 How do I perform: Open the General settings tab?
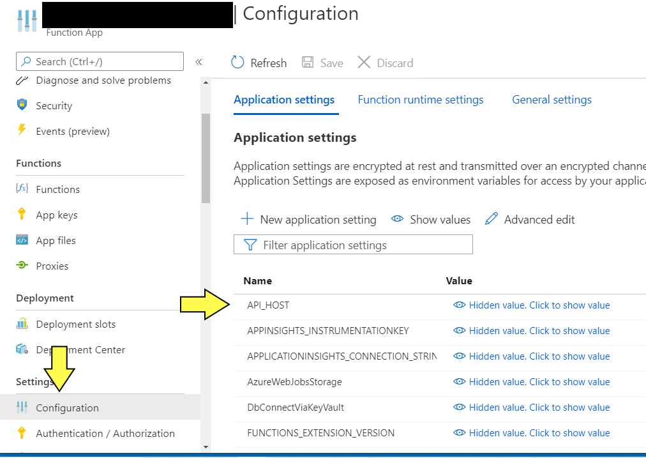[552, 100]
